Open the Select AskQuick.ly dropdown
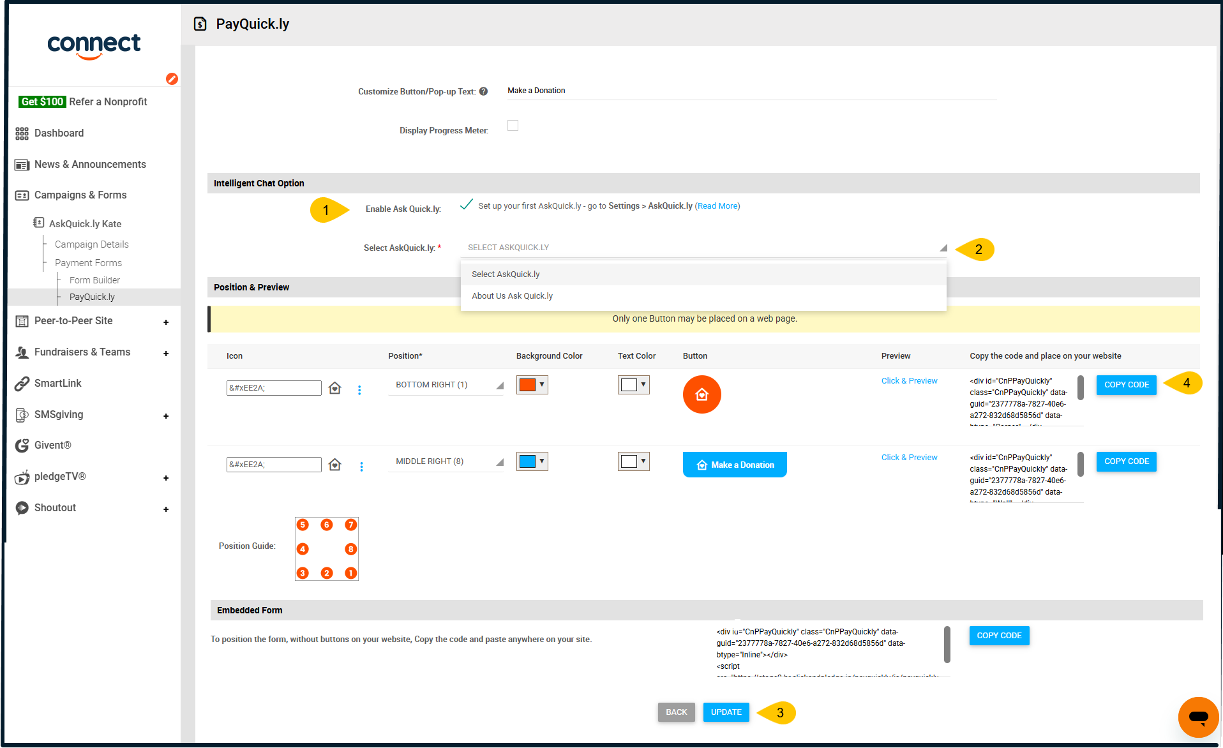This screenshot has height=748, width=1223. coord(705,248)
